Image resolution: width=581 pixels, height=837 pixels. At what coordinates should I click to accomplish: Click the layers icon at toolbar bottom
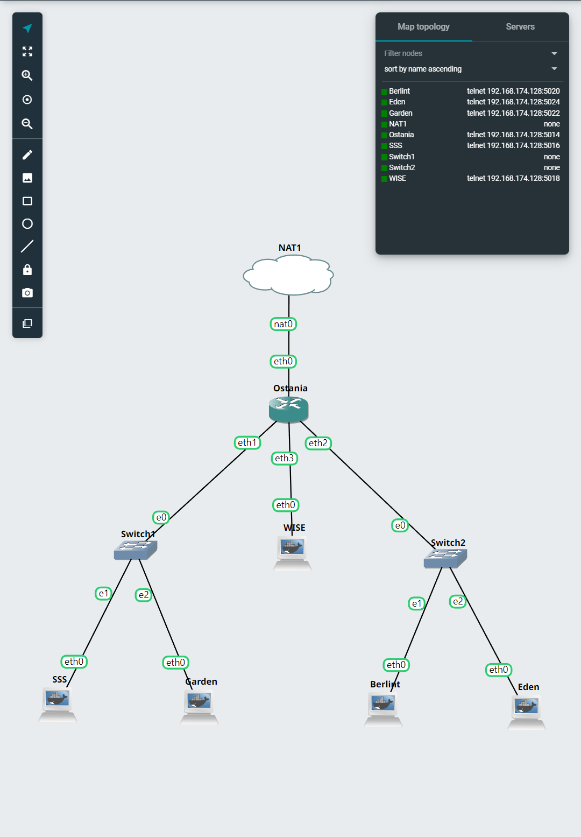27,322
